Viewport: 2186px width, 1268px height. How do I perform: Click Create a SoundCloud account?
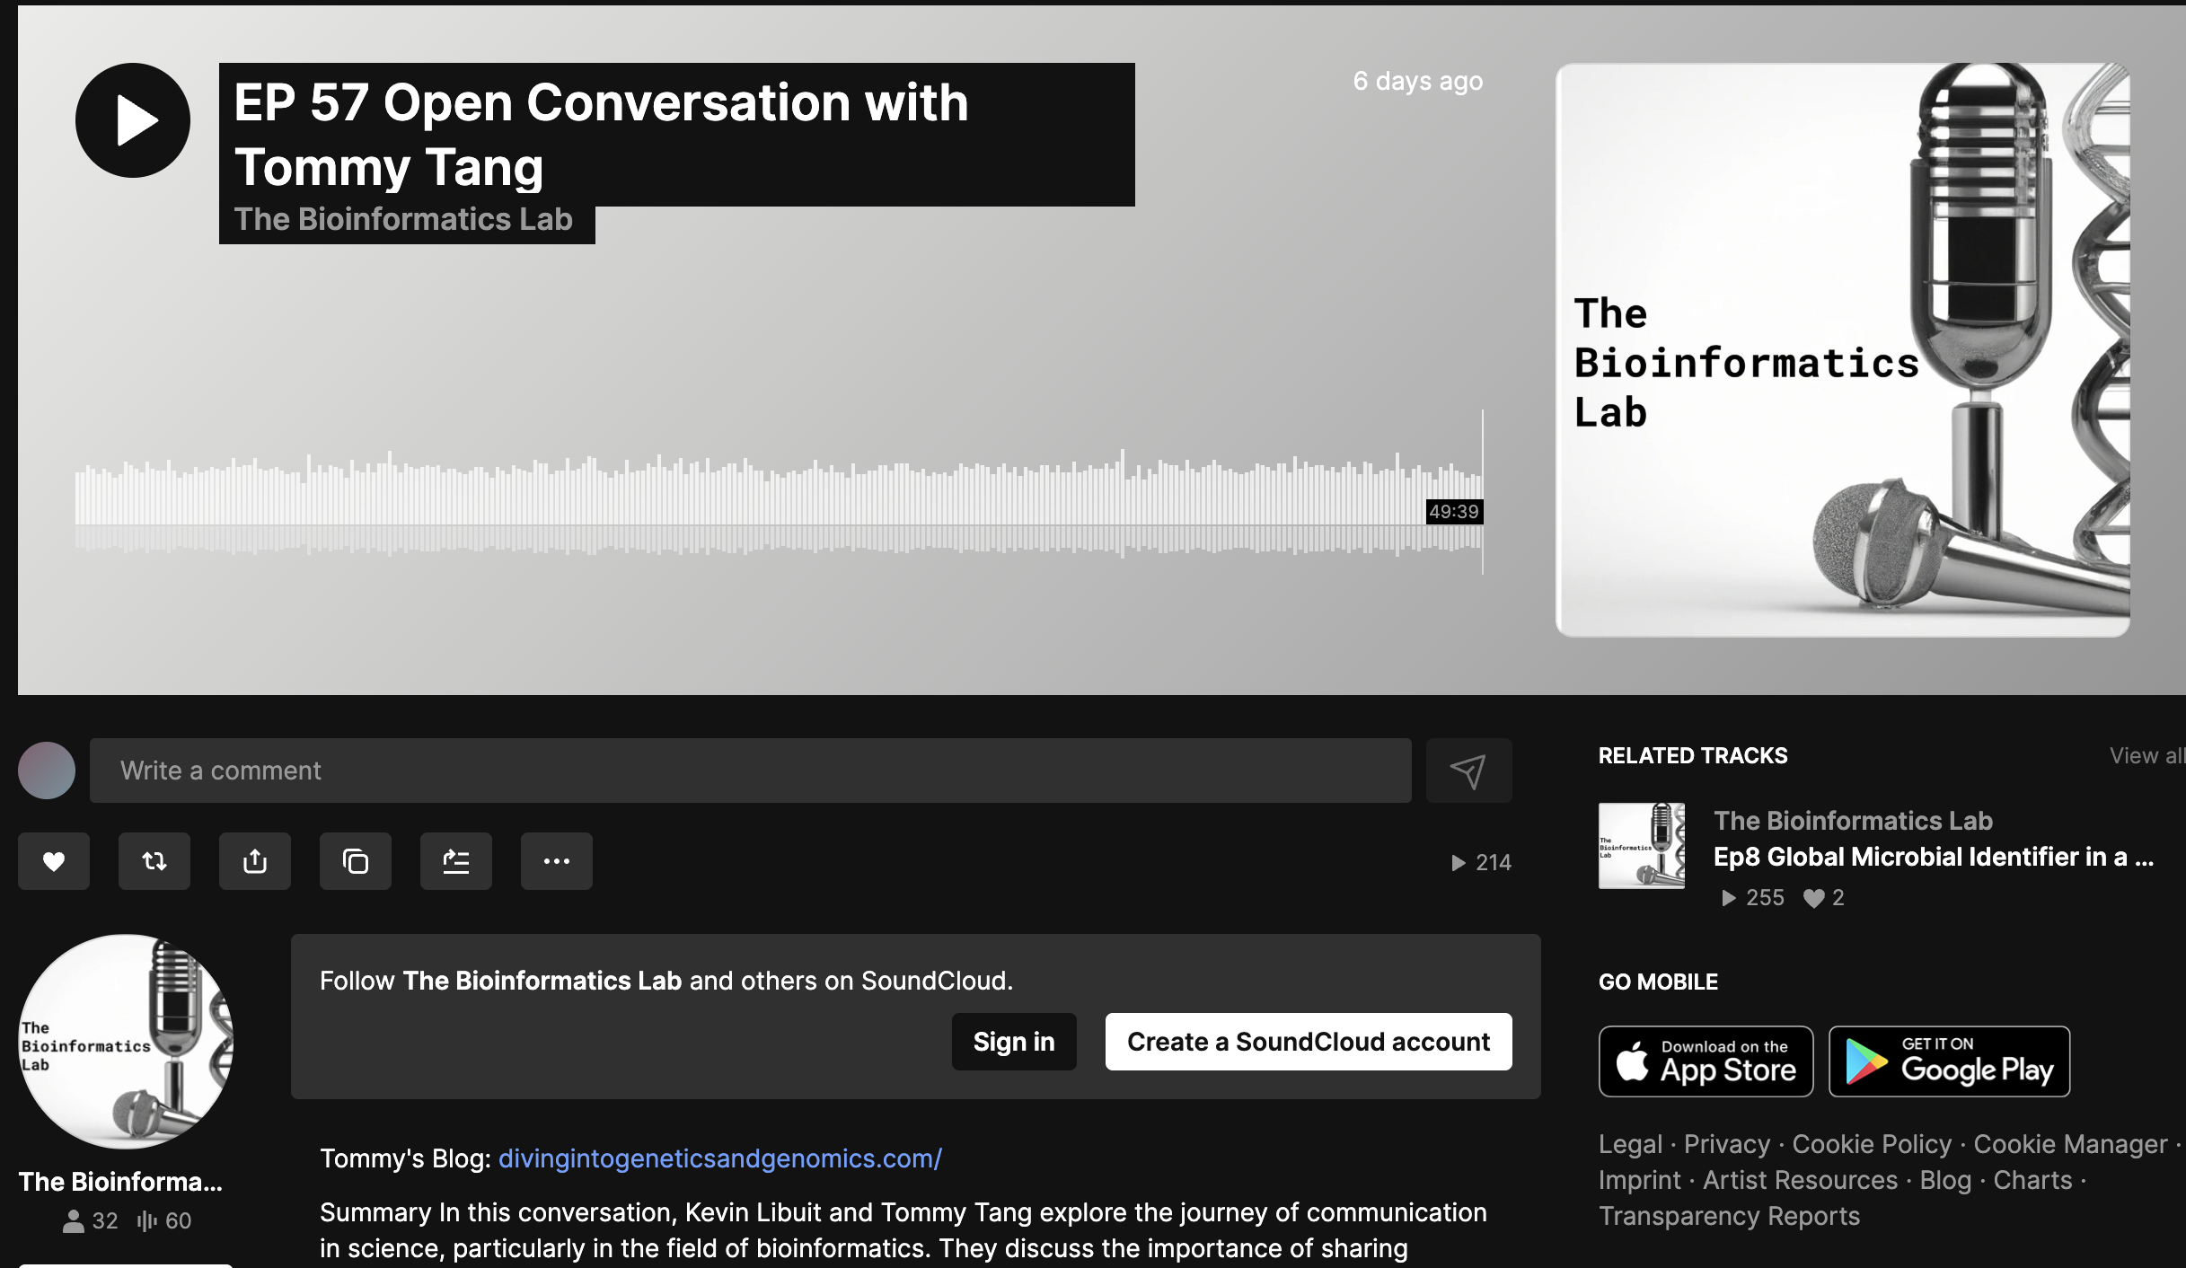[x=1309, y=1042]
